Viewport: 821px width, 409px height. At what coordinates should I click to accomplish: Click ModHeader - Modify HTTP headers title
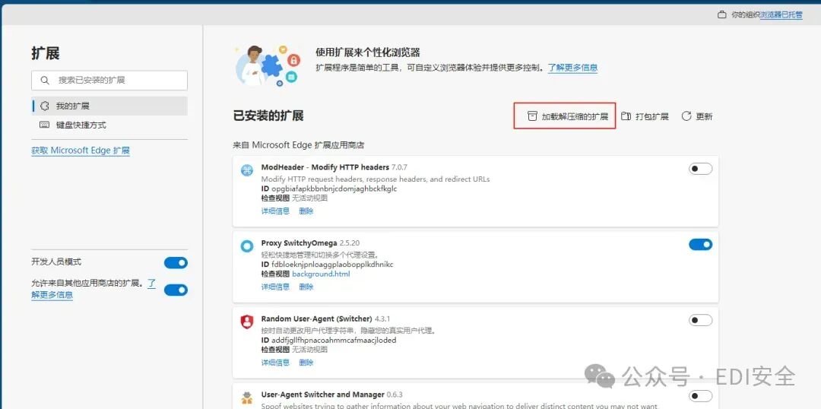(325, 167)
